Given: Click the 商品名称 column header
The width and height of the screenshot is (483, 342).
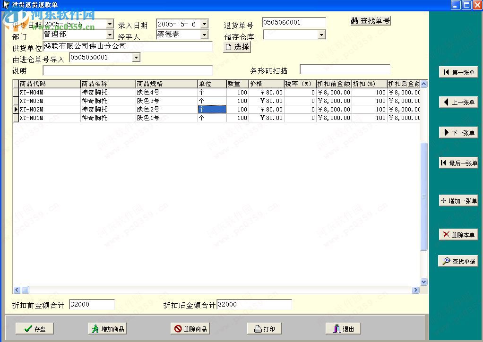Looking at the screenshot, I should point(108,84).
